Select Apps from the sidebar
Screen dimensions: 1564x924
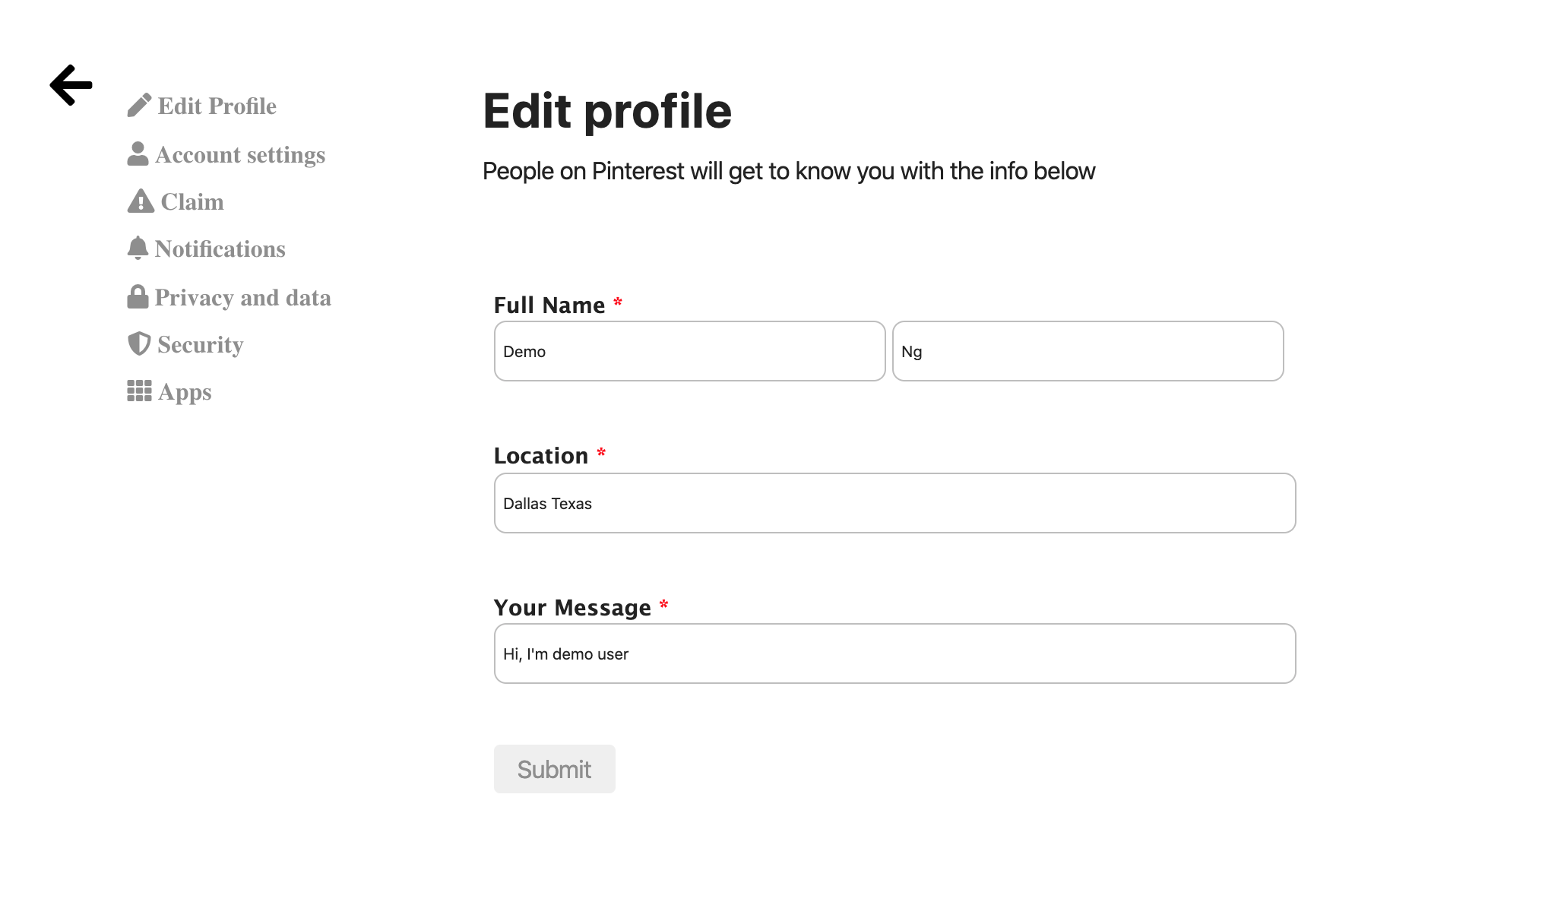(x=184, y=392)
